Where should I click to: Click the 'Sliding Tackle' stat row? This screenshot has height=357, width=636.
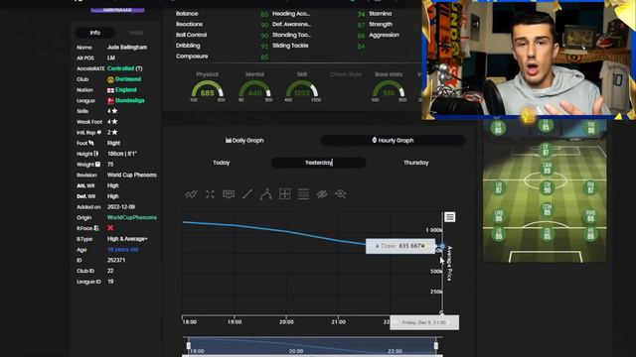[318, 46]
